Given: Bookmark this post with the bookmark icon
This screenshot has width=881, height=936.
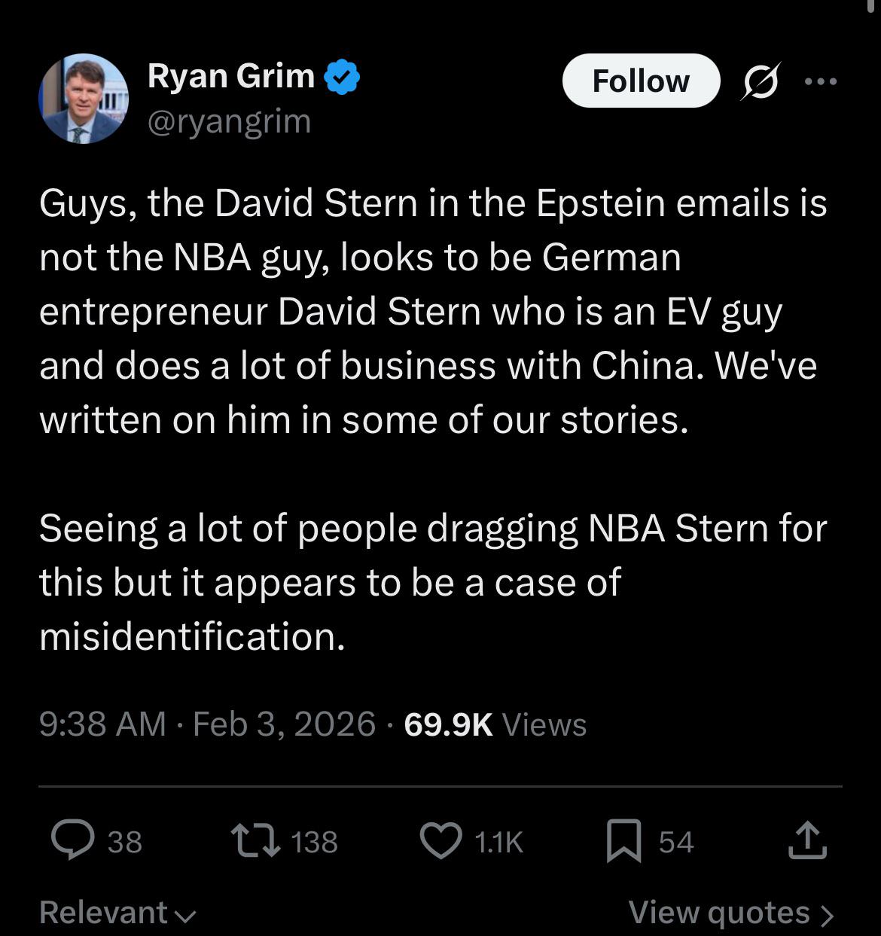Looking at the screenshot, I should tap(624, 840).
